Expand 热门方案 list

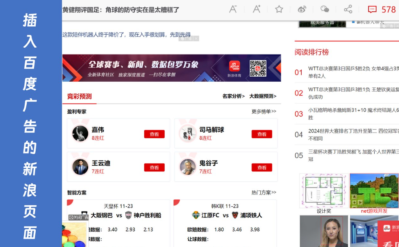(264, 192)
